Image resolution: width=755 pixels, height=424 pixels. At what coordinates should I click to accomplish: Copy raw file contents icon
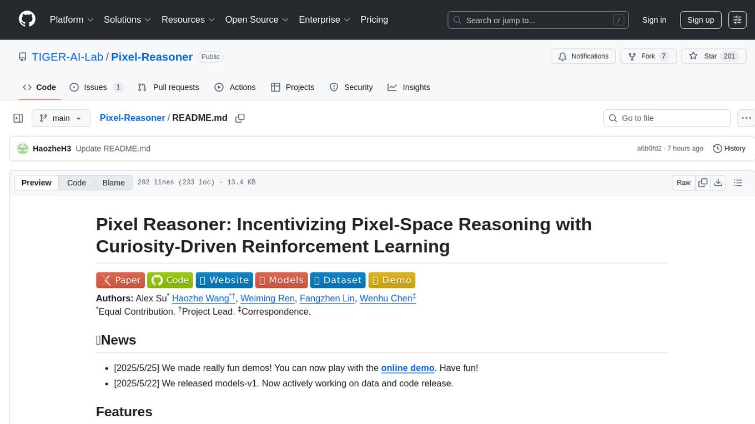coord(703,183)
